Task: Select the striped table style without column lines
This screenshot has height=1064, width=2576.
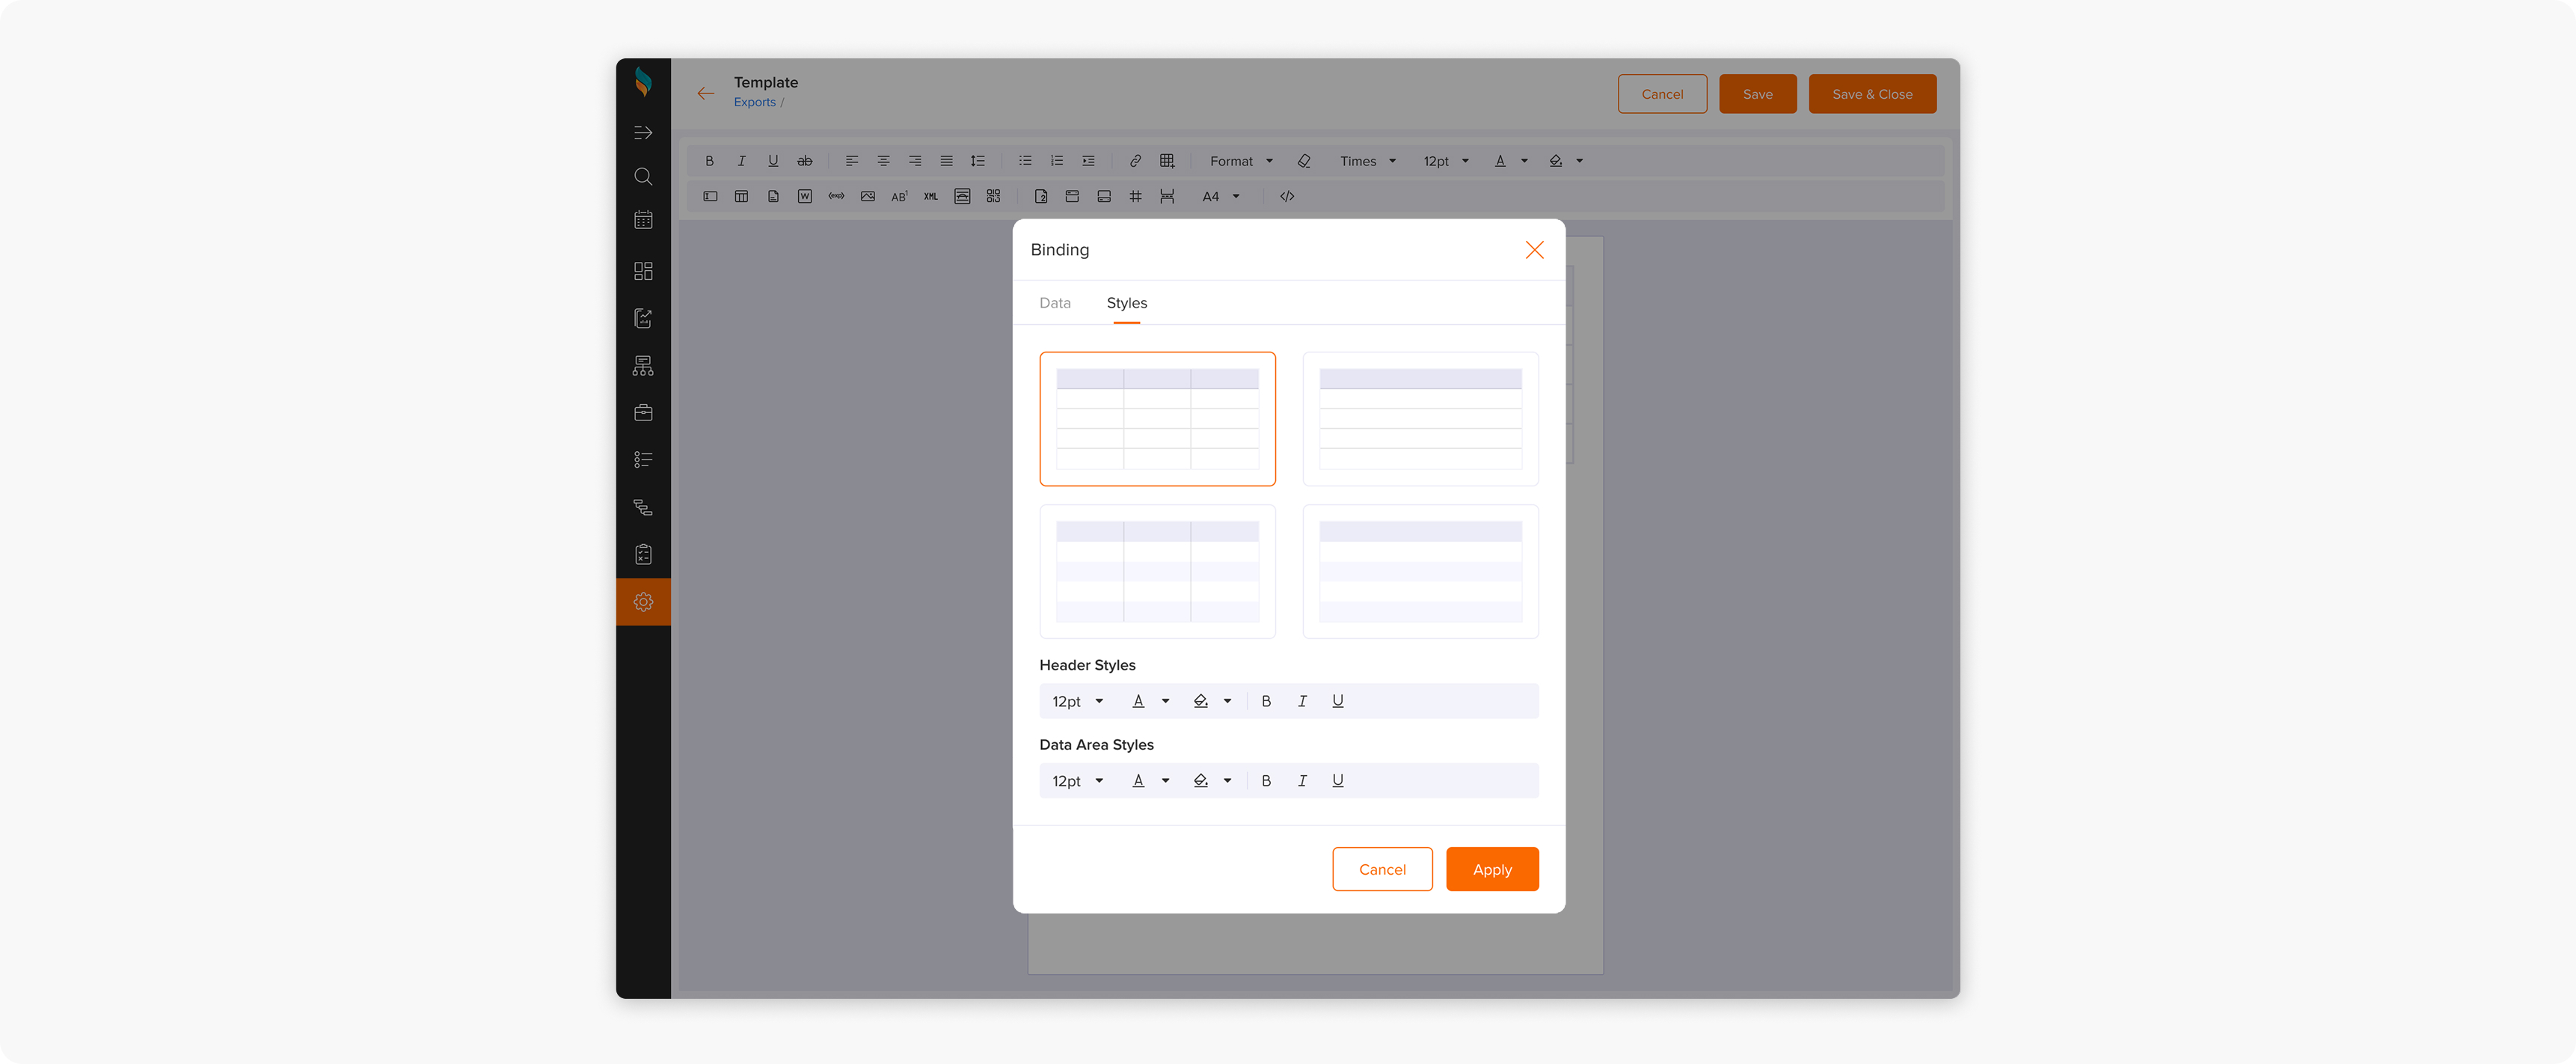Action: pos(1420,571)
